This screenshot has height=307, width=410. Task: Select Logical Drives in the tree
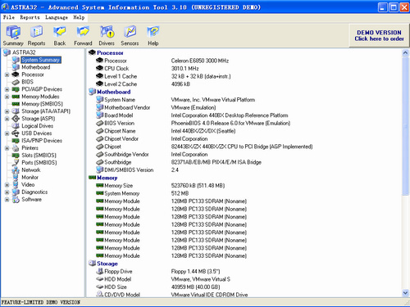(38, 126)
